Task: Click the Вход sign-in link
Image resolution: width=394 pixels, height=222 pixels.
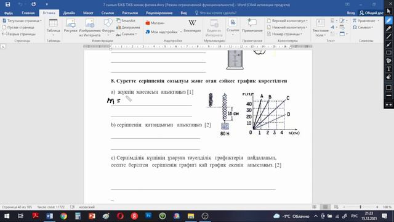Action: [351, 13]
